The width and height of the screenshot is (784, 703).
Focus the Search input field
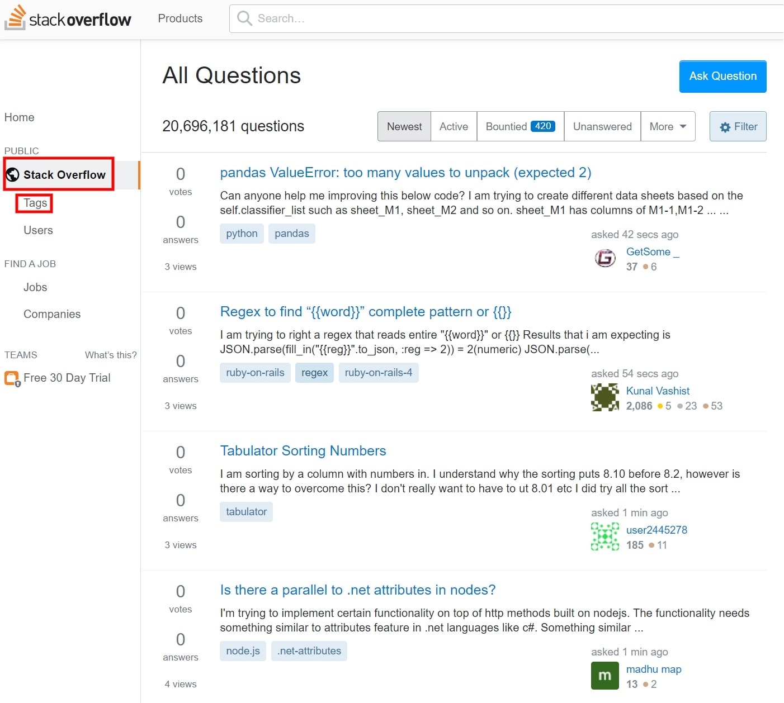[x=506, y=18]
